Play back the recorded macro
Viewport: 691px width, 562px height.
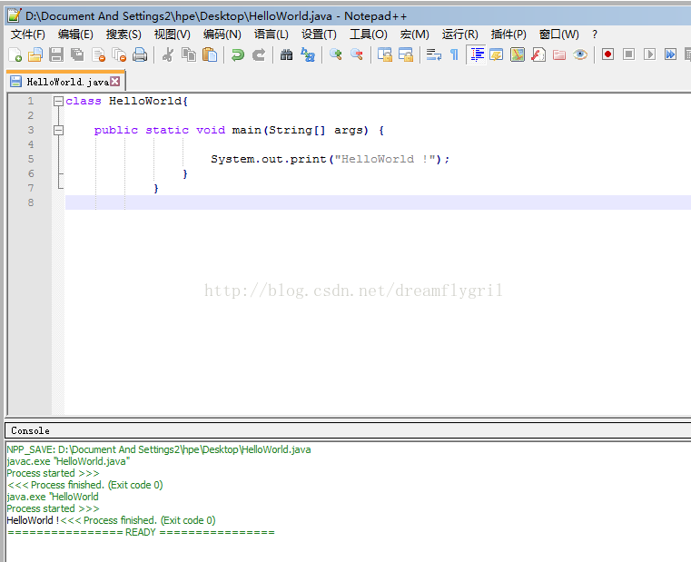[x=649, y=54]
